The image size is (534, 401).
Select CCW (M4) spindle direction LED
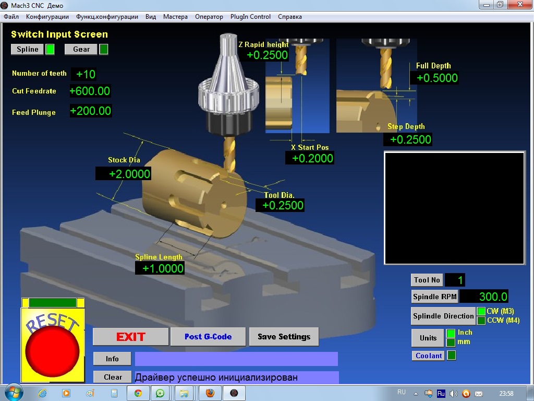coord(481,321)
